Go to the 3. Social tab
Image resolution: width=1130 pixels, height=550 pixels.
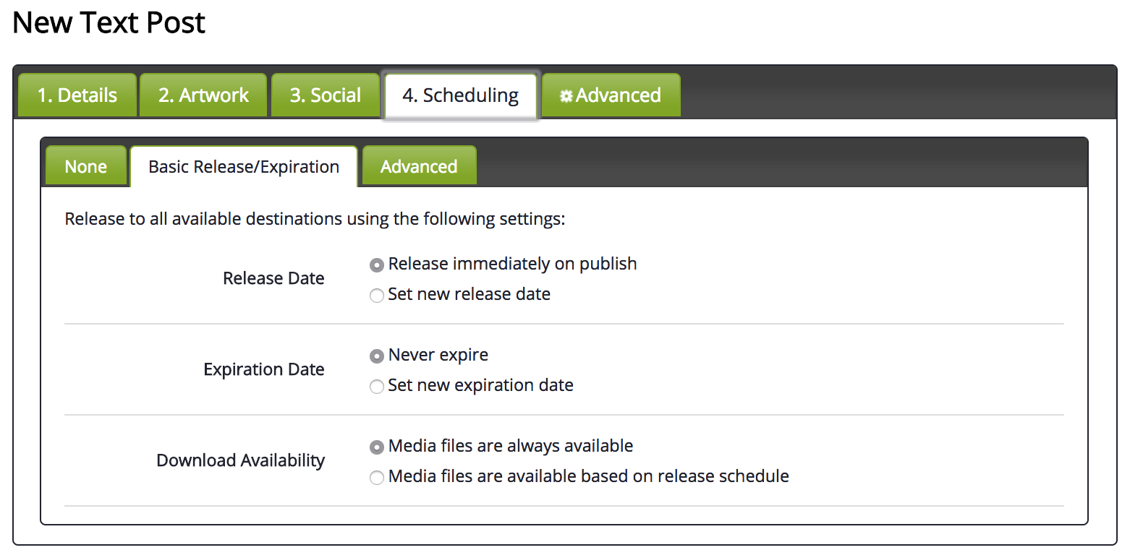pyautogui.click(x=326, y=95)
